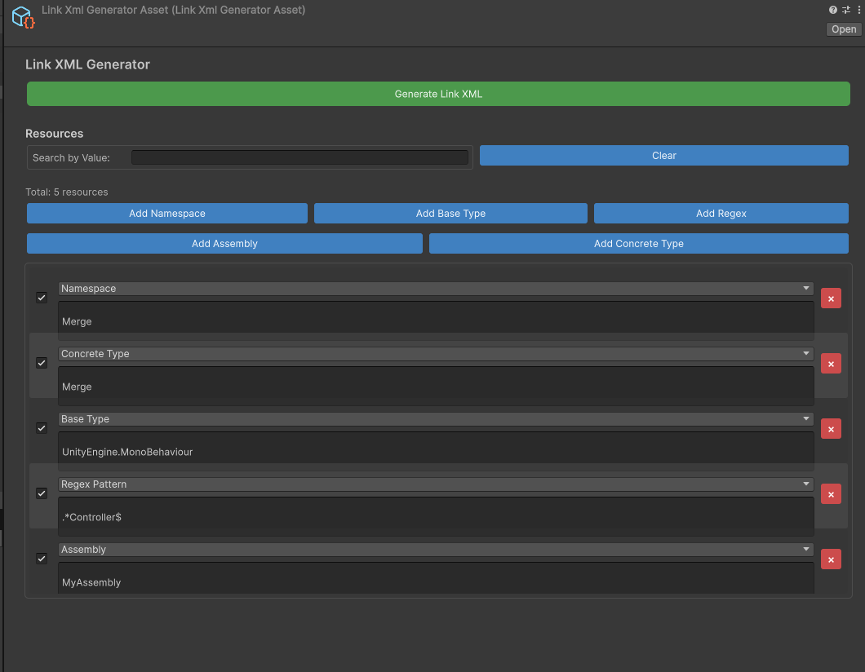Viewport: 865px width, 672px height.
Task: Click the Add Assembly button
Action: pos(224,244)
